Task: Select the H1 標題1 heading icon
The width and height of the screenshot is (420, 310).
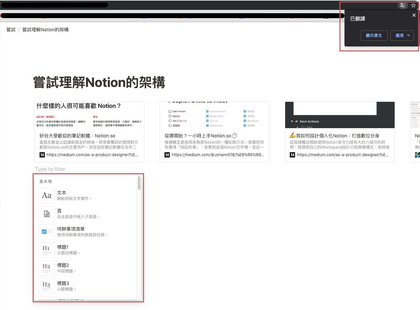Action: click(46, 250)
